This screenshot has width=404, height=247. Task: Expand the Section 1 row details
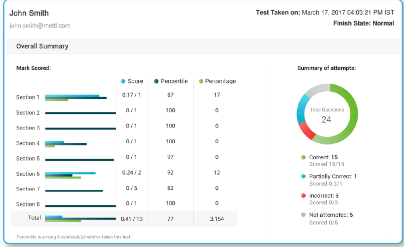[27, 97]
